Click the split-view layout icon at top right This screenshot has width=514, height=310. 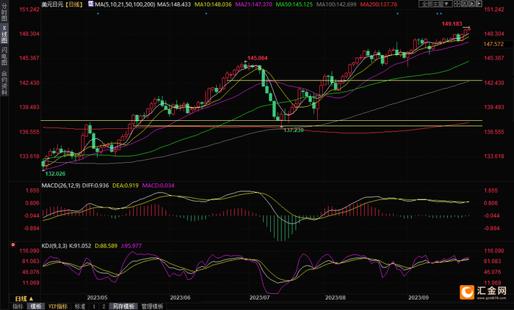457,4
